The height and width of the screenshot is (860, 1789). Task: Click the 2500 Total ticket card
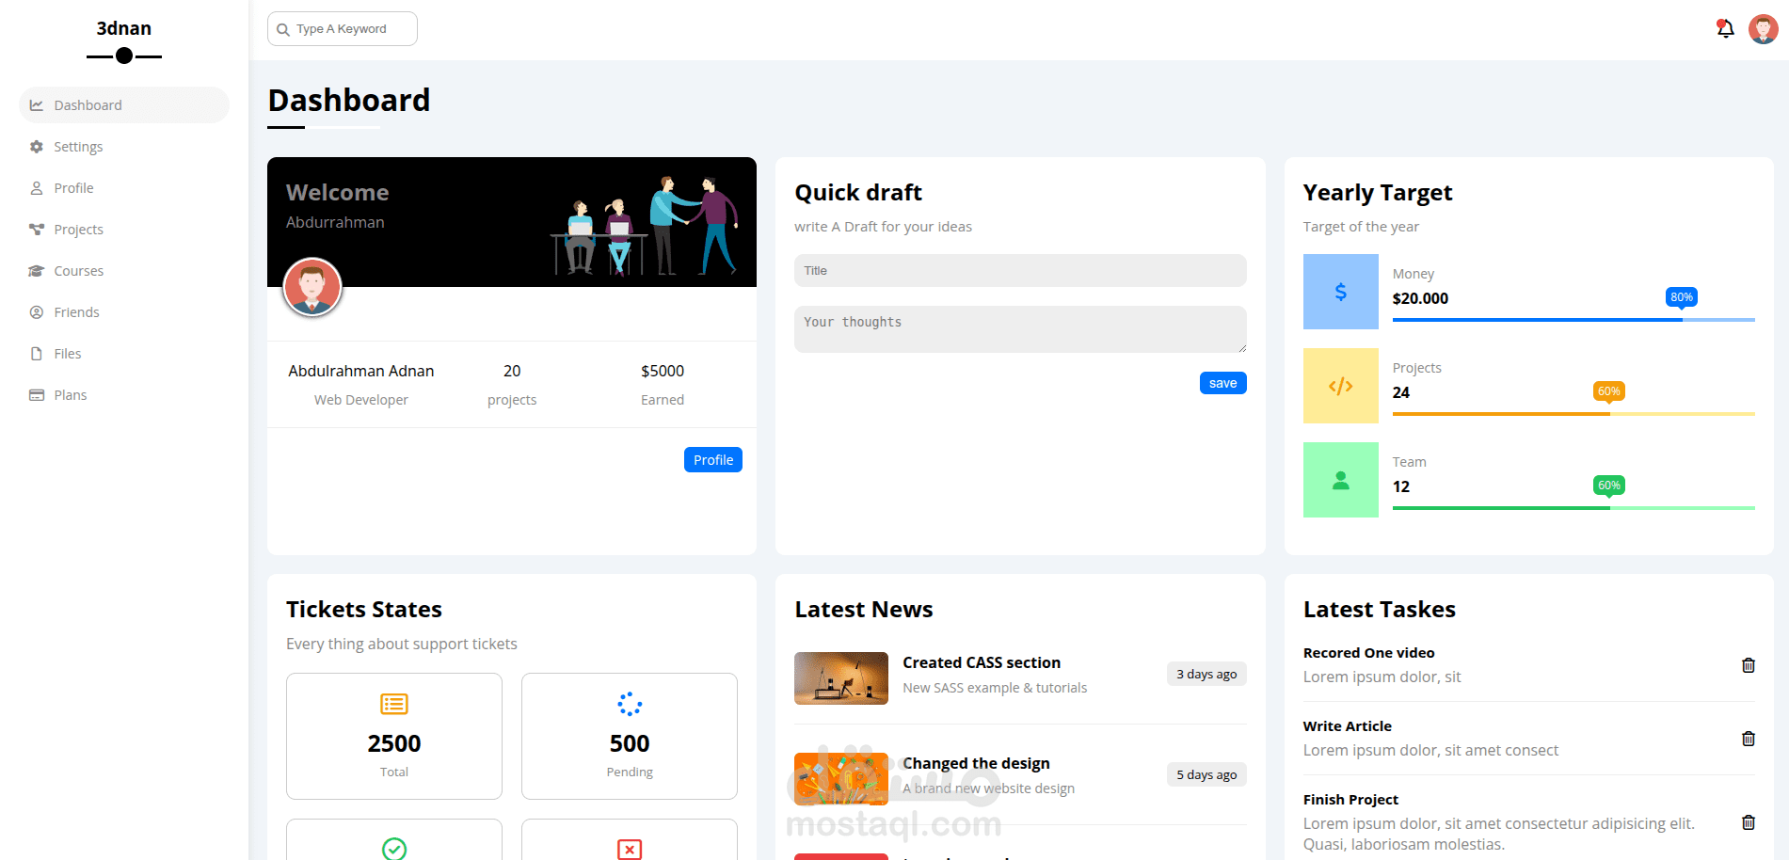[x=394, y=736]
